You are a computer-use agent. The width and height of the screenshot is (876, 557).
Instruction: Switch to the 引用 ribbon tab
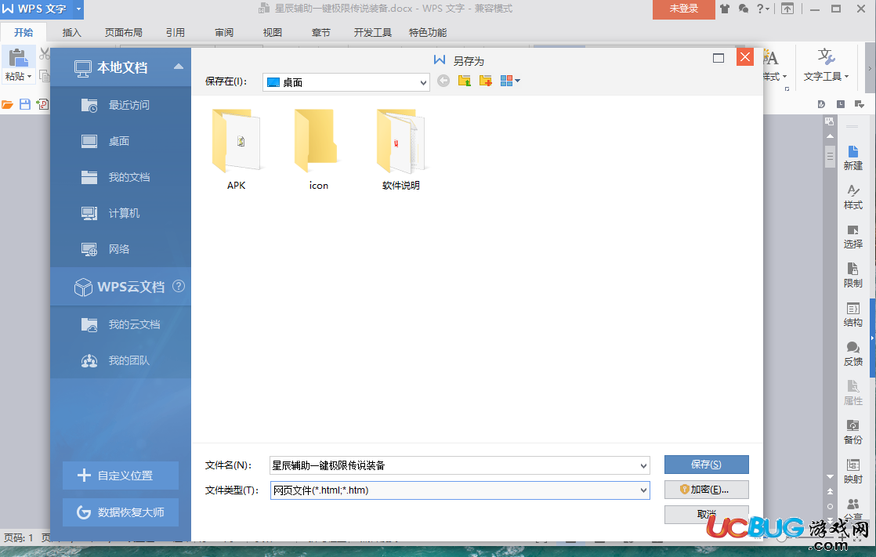175,32
